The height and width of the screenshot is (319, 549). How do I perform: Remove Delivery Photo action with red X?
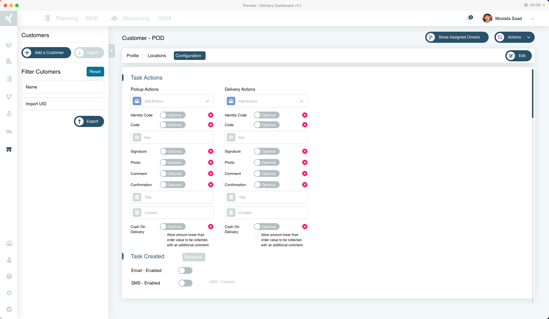tap(305, 162)
